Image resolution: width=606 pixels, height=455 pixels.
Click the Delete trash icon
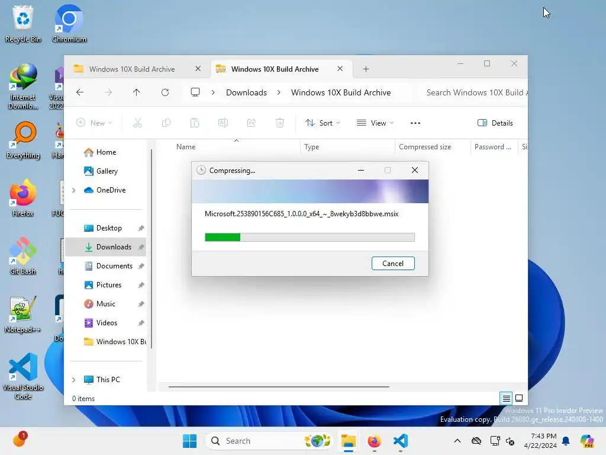point(280,123)
